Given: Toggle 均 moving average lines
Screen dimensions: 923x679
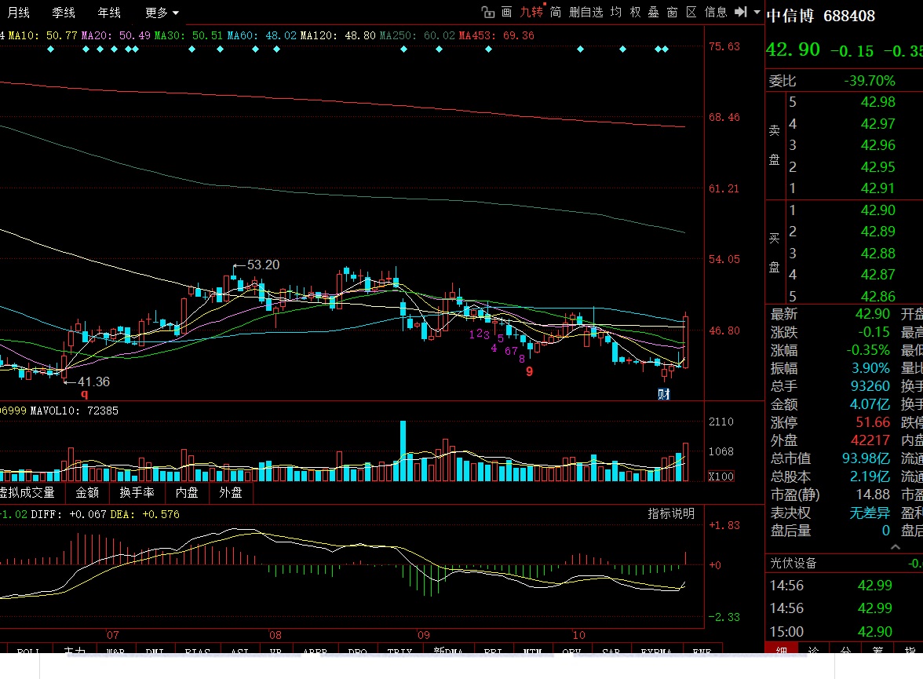Looking at the screenshot, I should click(616, 12).
